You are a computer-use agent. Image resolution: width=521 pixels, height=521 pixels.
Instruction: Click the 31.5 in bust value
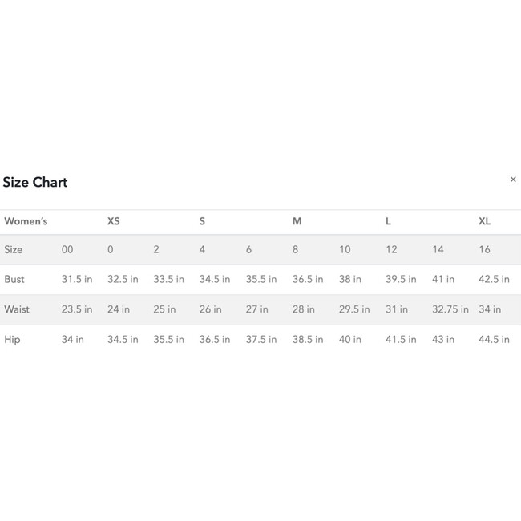coord(77,279)
